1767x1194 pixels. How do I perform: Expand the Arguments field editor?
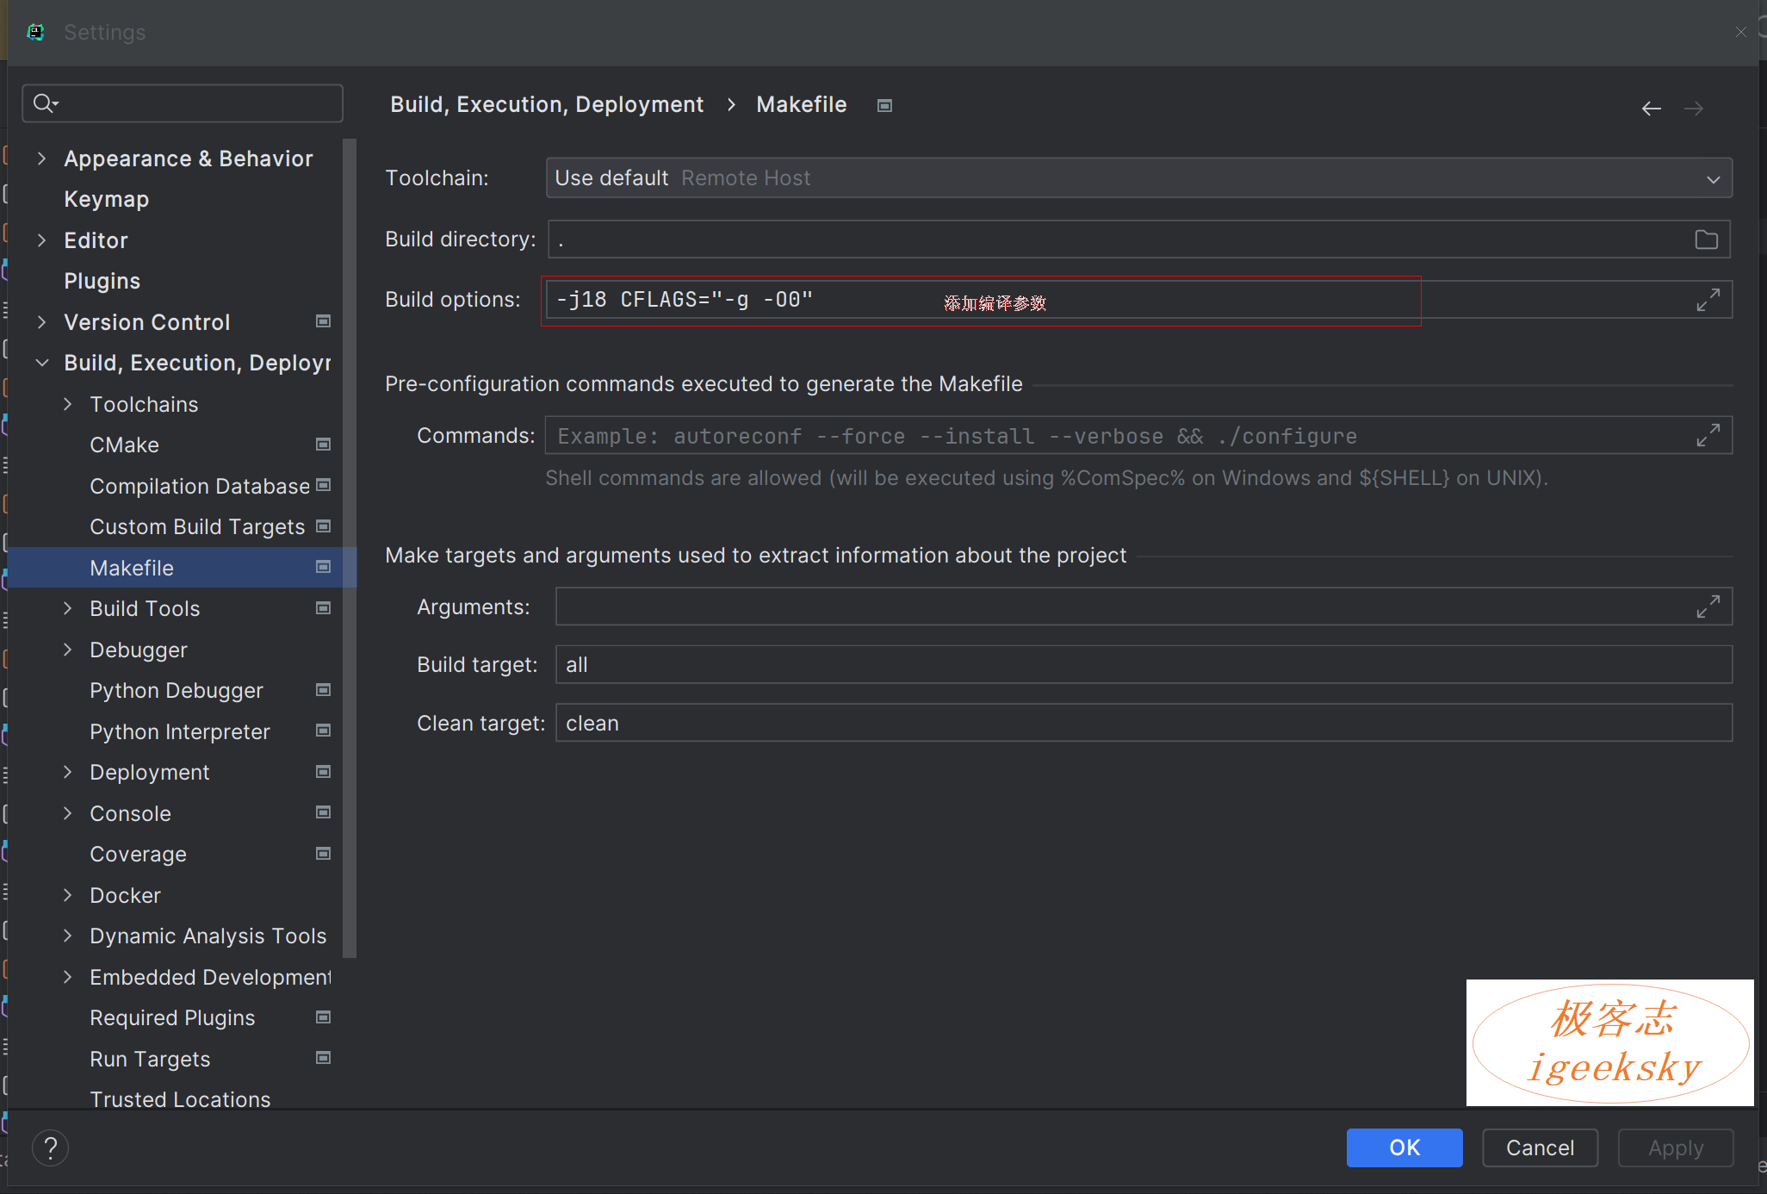pos(1708,606)
